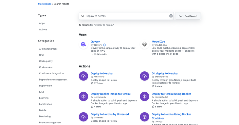Select the Continuous integration category
The height and width of the screenshot is (125, 239).
51,73
